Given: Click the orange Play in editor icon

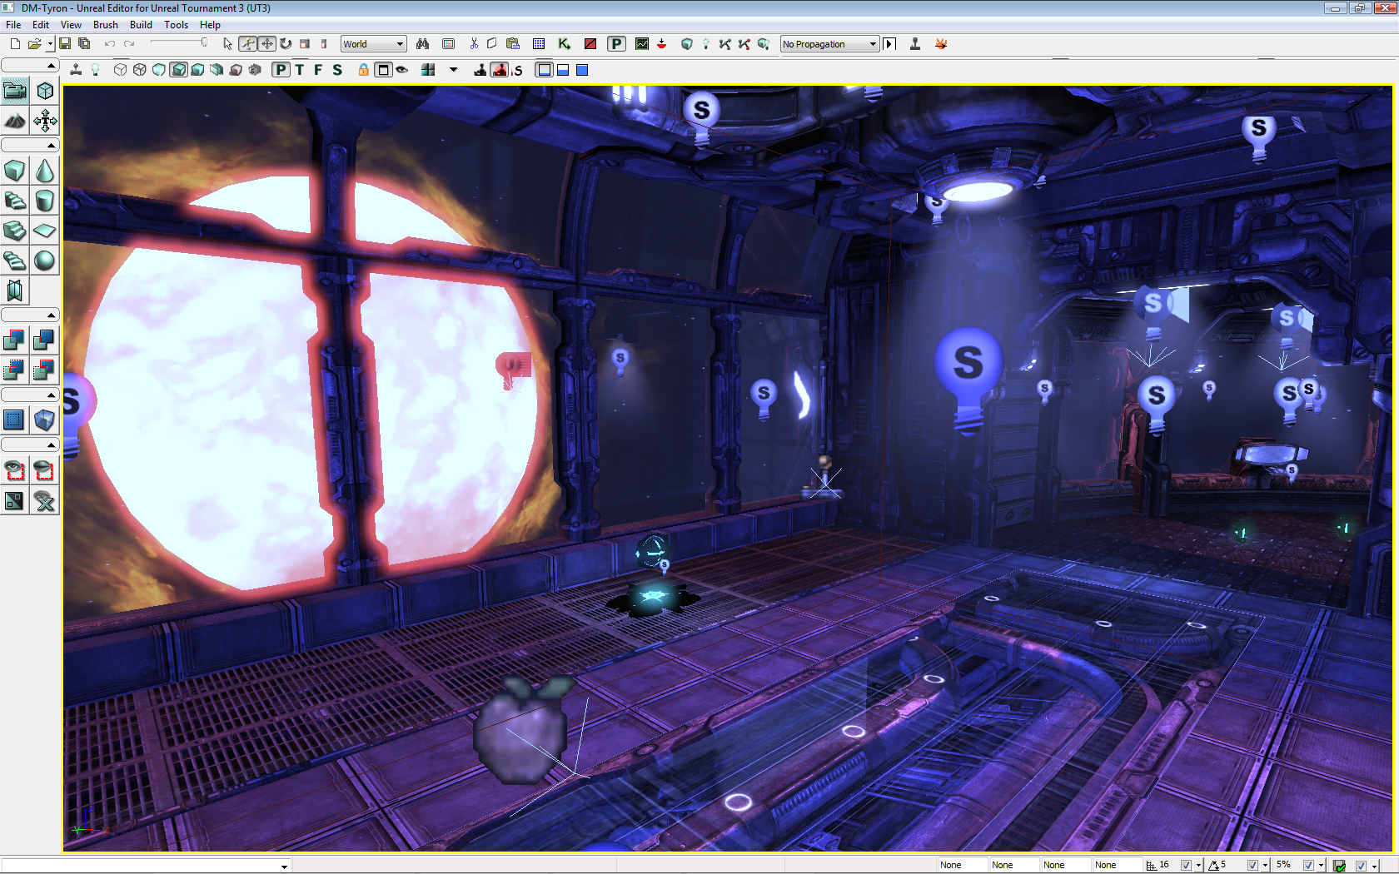Looking at the screenshot, I should tap(941, 44).
